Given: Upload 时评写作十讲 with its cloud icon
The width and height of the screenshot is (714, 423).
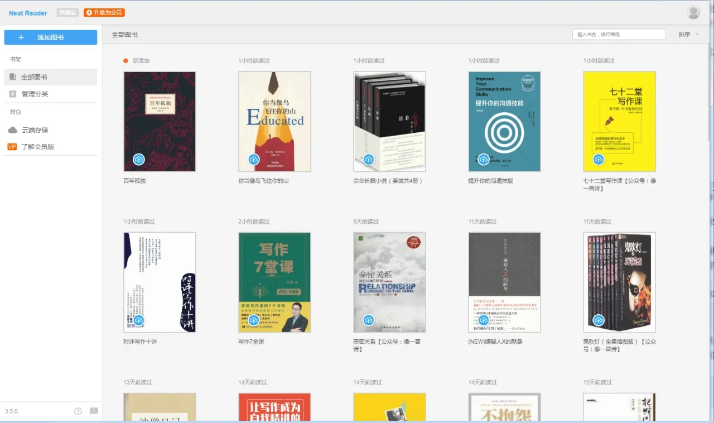Looking at the screenshot, I should (x=139, y=320).
